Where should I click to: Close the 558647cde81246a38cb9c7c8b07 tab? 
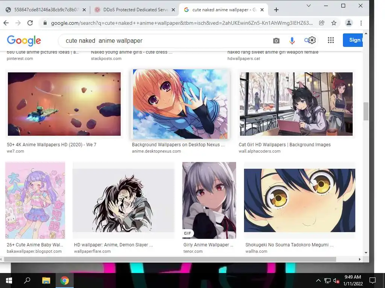click(84, 10)
